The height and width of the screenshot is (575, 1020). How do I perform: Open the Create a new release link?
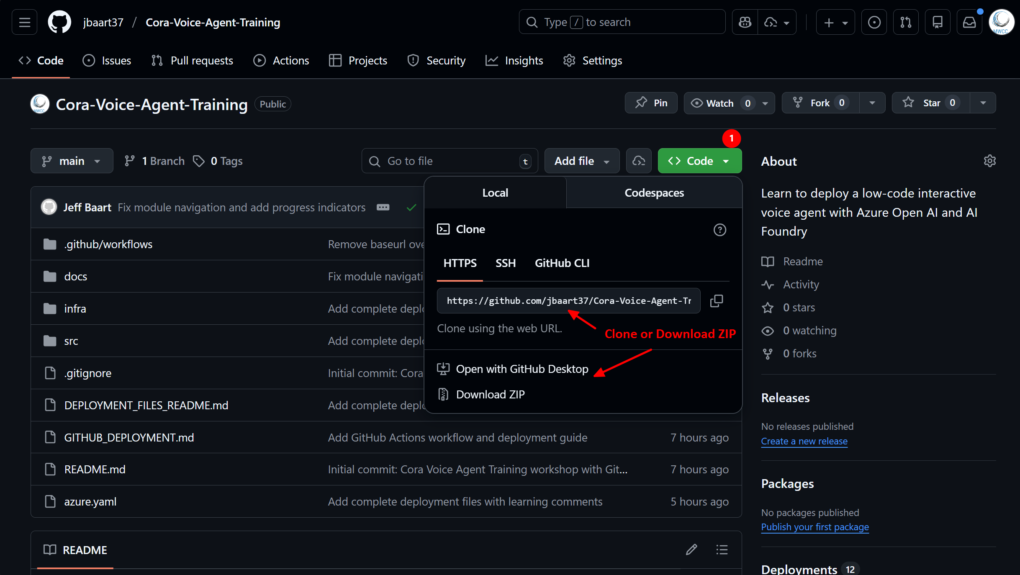click(804, 441)
